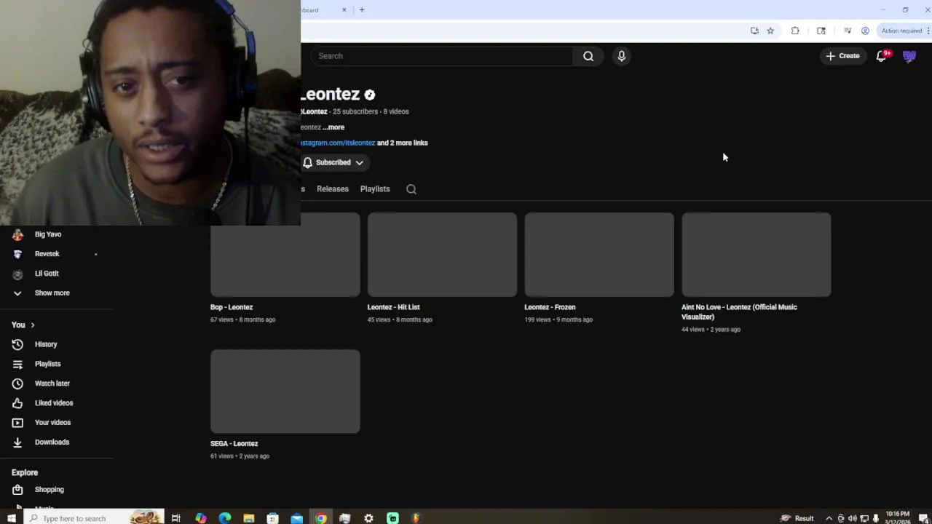Click the 'SEGA - Leontez' title

pos(234,444)
